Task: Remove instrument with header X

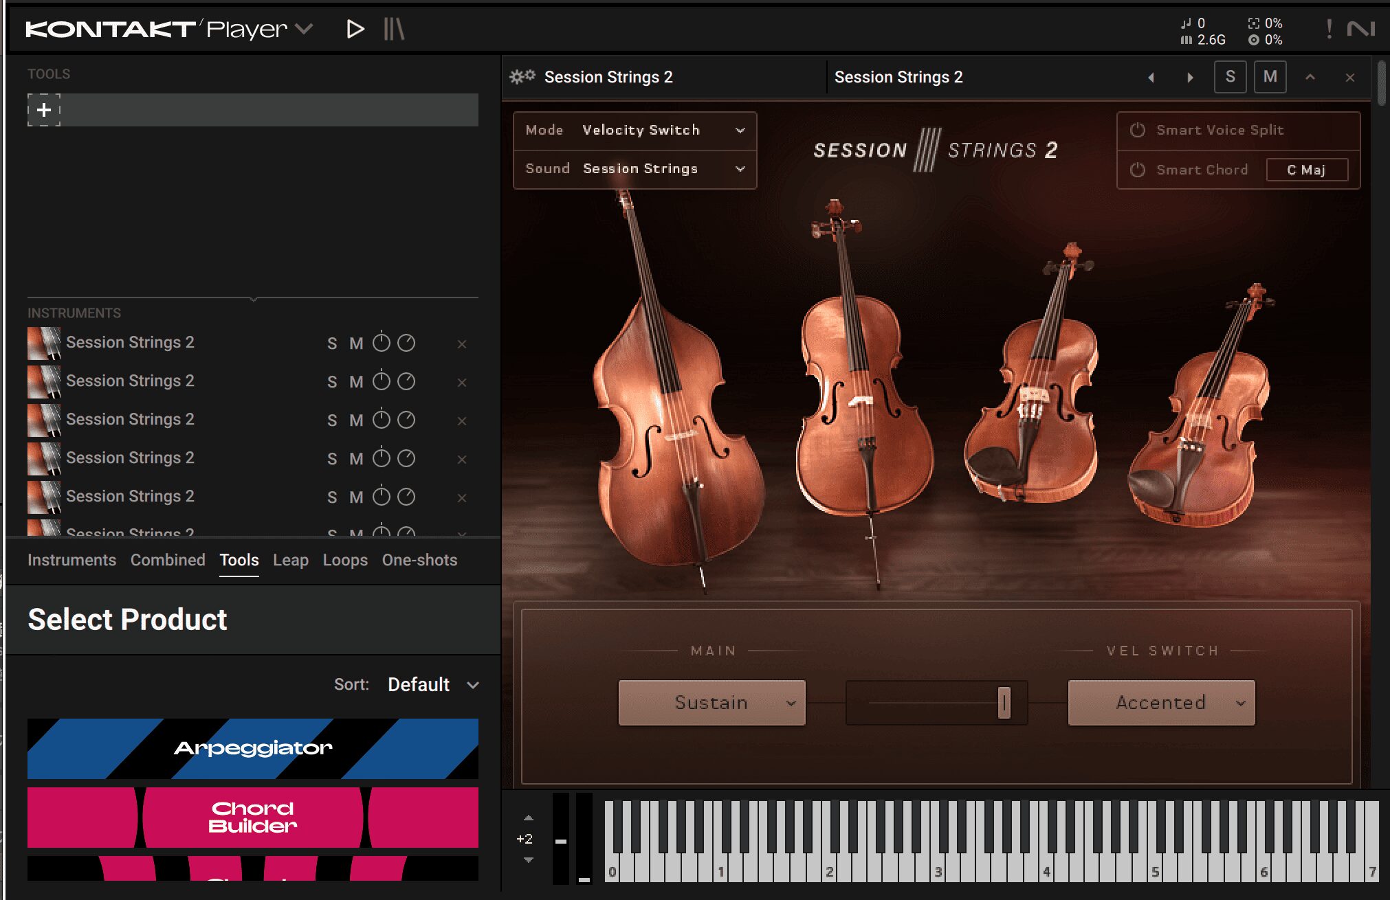Action: [1350, 78]
